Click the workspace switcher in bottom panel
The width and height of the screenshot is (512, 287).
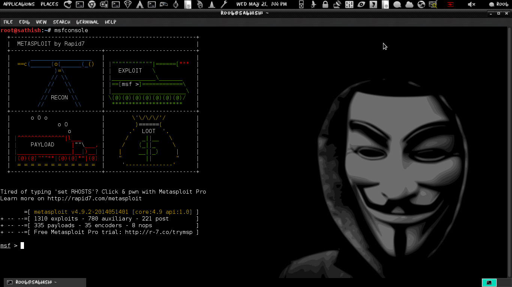(489, 283)
